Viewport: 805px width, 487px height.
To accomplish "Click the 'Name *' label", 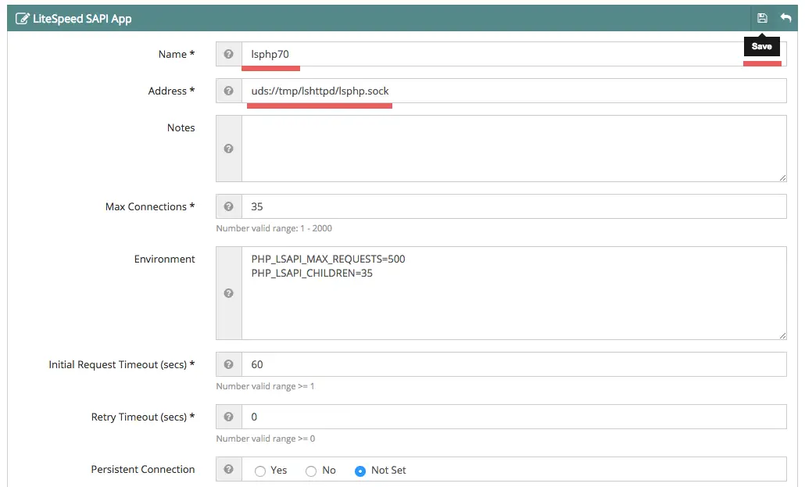I will pos(177,54).
